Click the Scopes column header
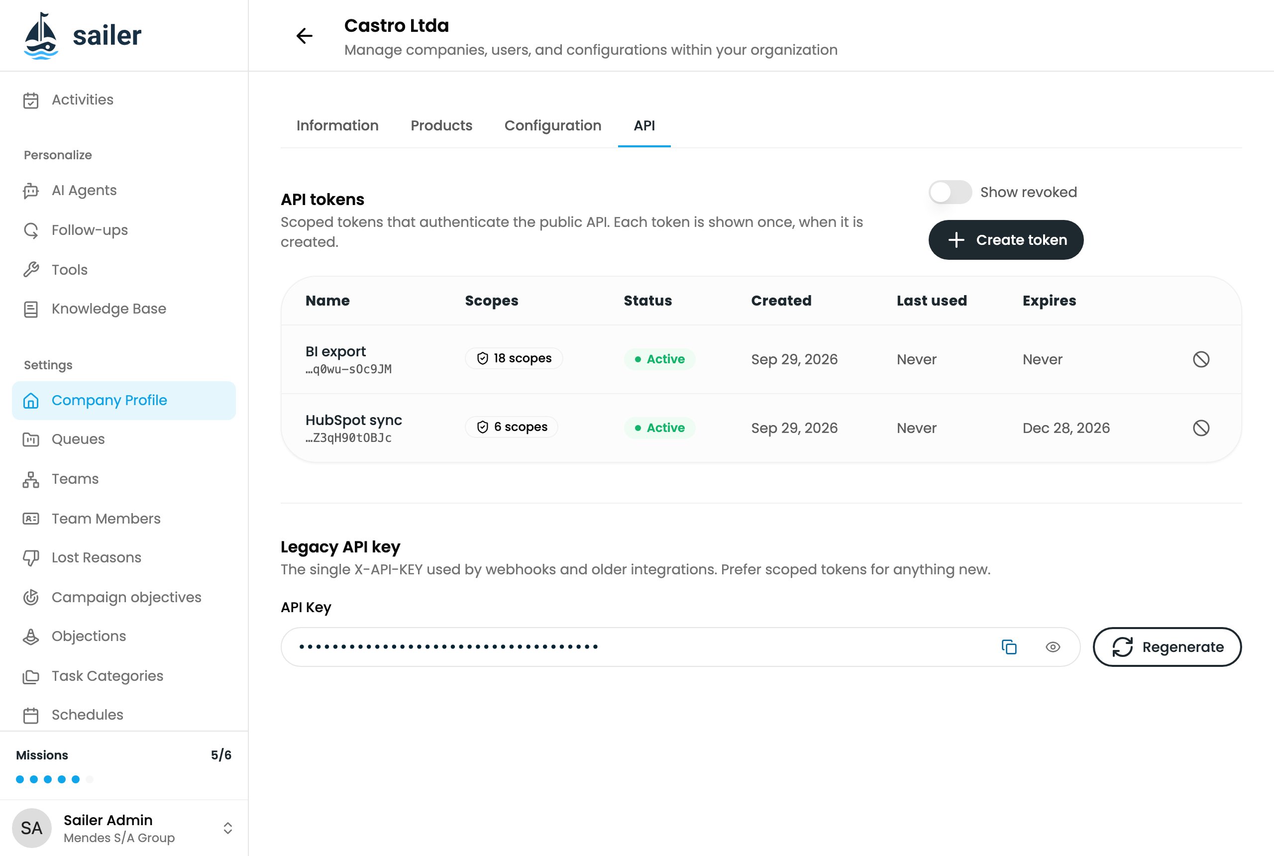Image resolution: width=1274 pixels, height=856 pixels. point(491,301)
